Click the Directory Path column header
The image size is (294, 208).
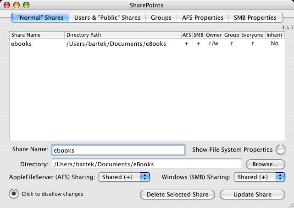click(x=122, y=35)
